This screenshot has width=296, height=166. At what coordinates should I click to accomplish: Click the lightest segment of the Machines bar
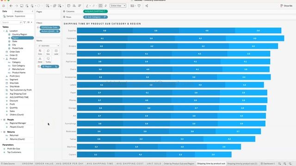click(x=224, y=147)
